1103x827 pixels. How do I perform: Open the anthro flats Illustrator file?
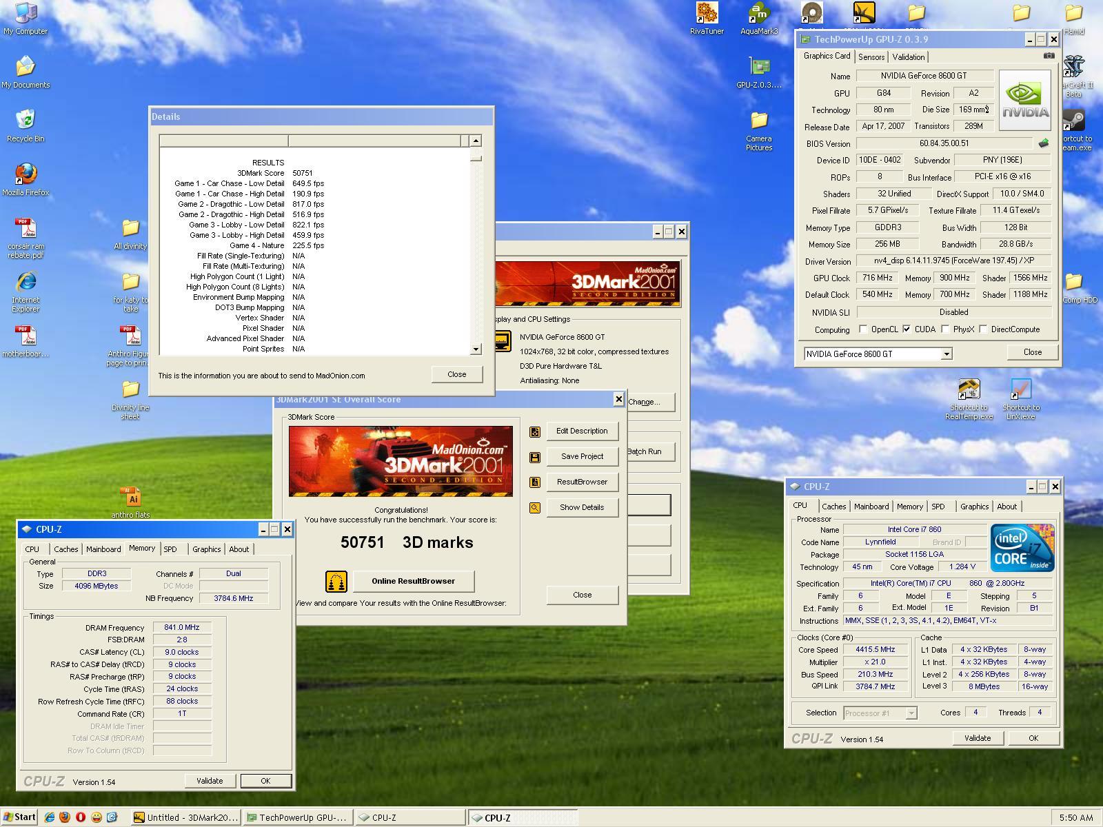point(130,502)
